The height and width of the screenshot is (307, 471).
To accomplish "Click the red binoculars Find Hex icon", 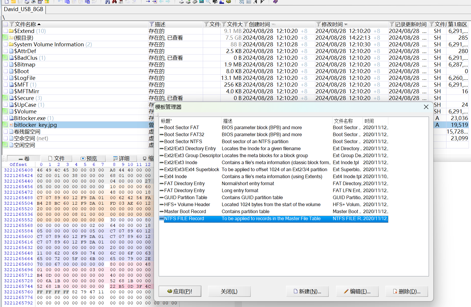I will [x=114, y=1].
